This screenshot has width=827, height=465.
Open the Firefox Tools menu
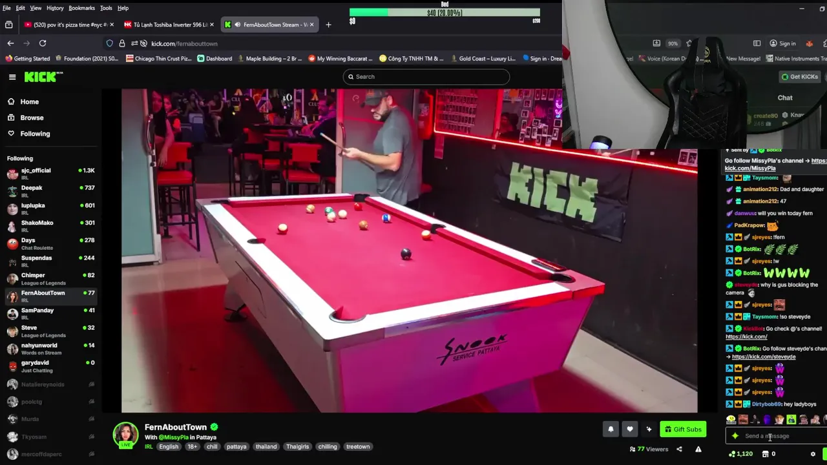pos(106,8)
